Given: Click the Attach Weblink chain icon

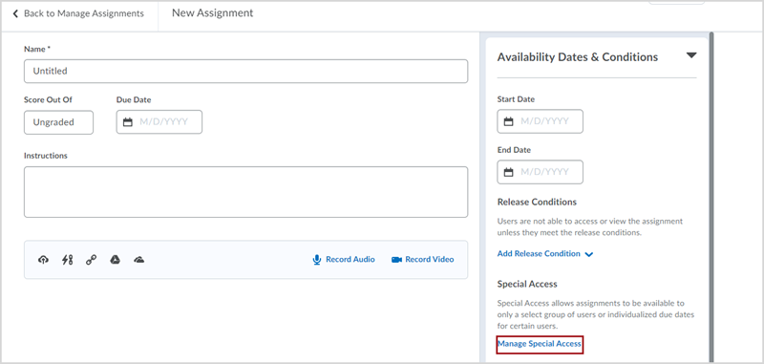Looking at the screenshot, I should [91, 260].
